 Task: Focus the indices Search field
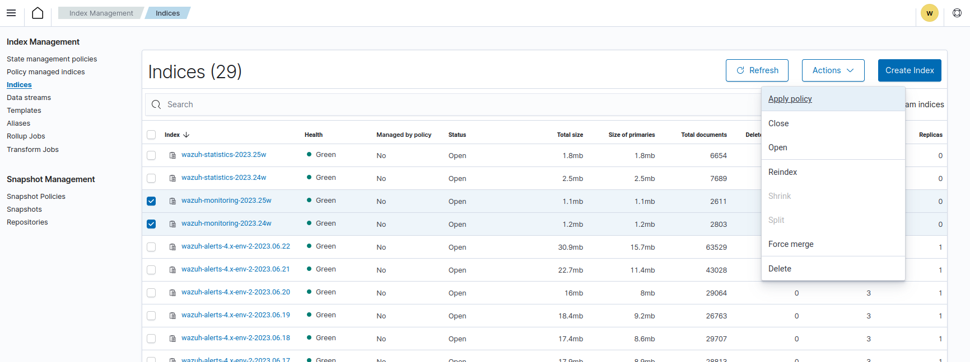pos(454,104)
